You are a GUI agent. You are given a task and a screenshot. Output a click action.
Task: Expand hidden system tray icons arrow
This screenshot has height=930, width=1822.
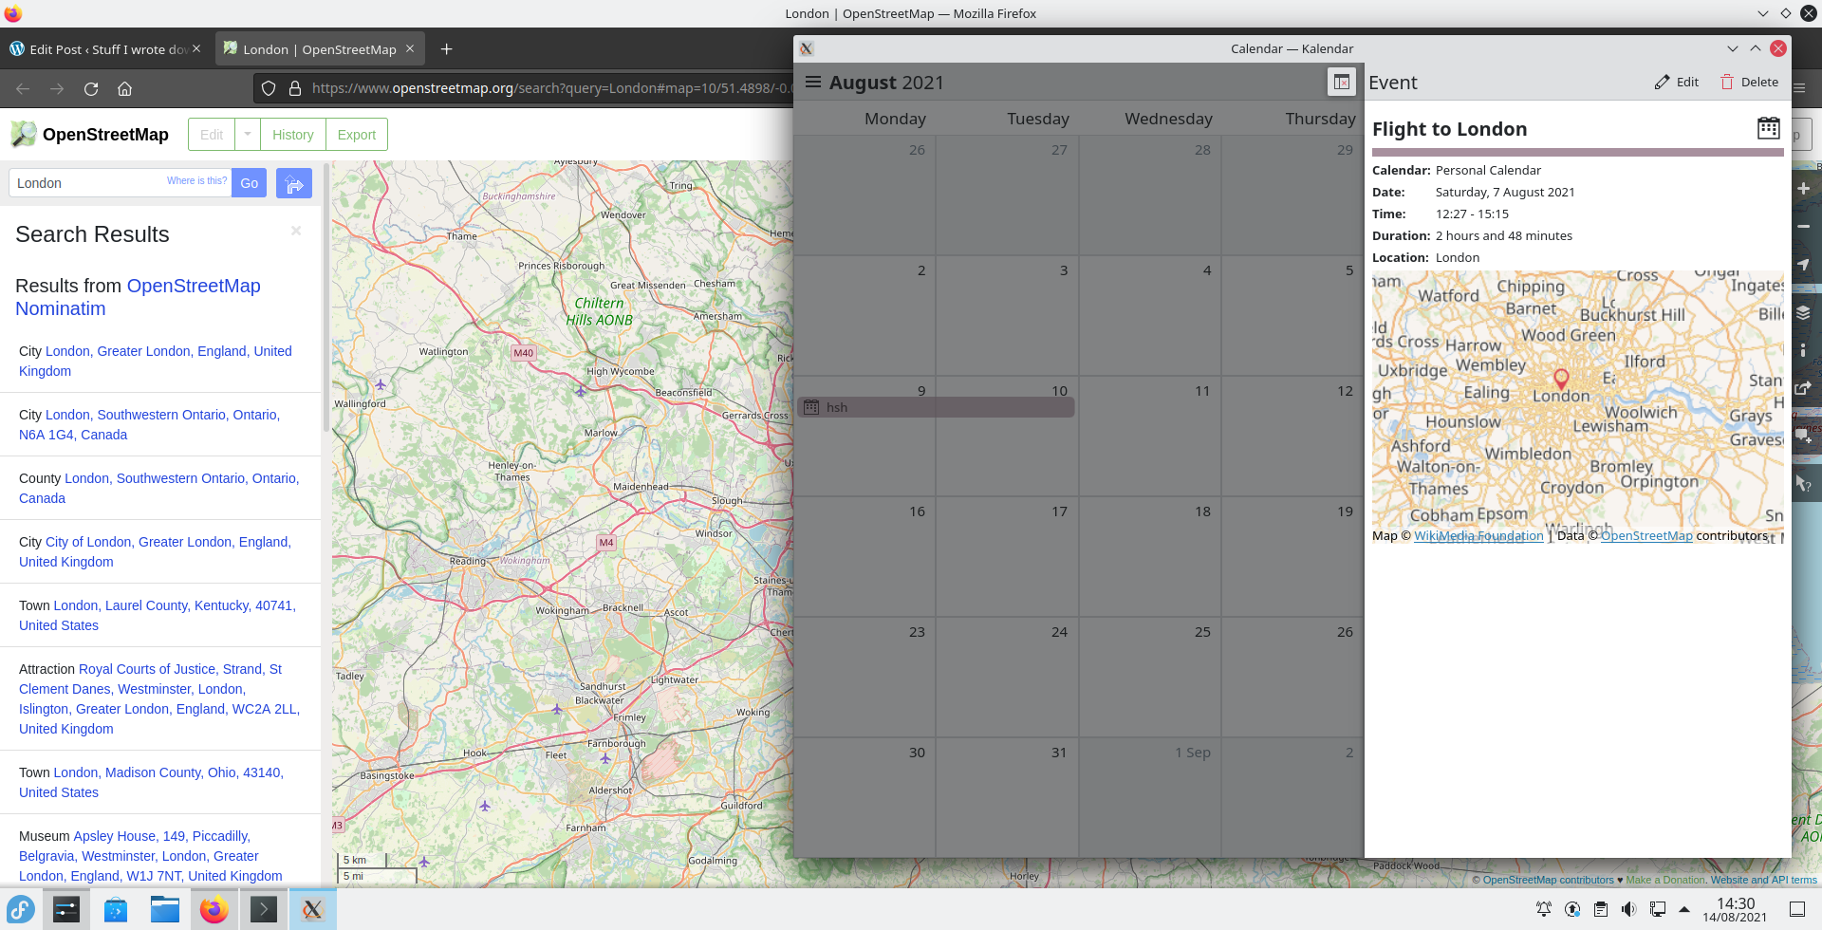pos(1684,909)
